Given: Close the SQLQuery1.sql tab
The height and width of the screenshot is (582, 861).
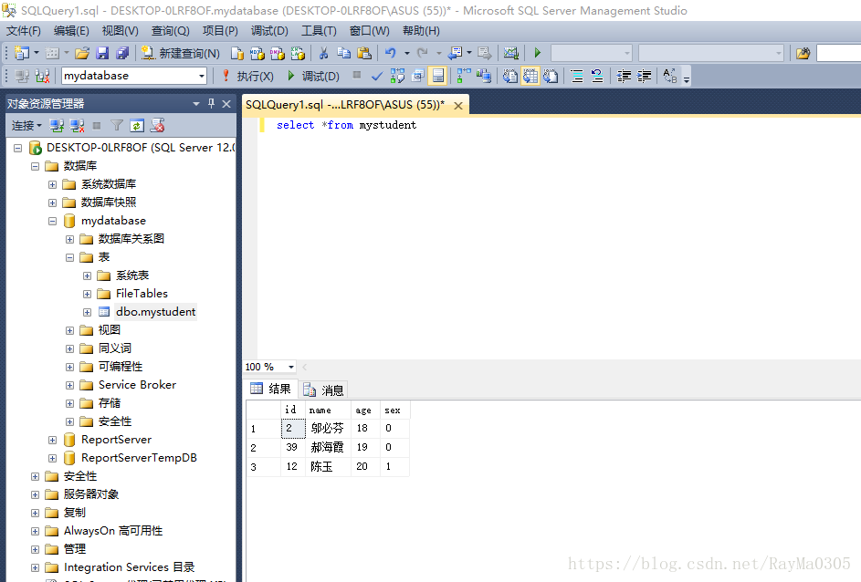Looking at the screenshot, I should pyautogui.click(x=458, y=105).
